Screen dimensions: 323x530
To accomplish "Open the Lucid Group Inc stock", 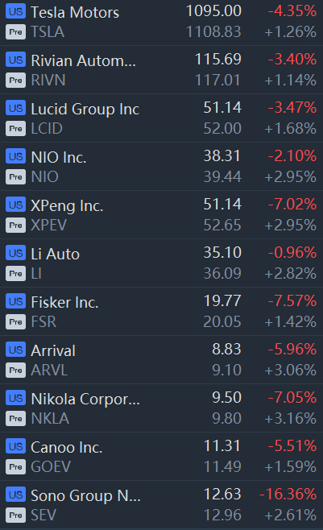I will (161, 118).
